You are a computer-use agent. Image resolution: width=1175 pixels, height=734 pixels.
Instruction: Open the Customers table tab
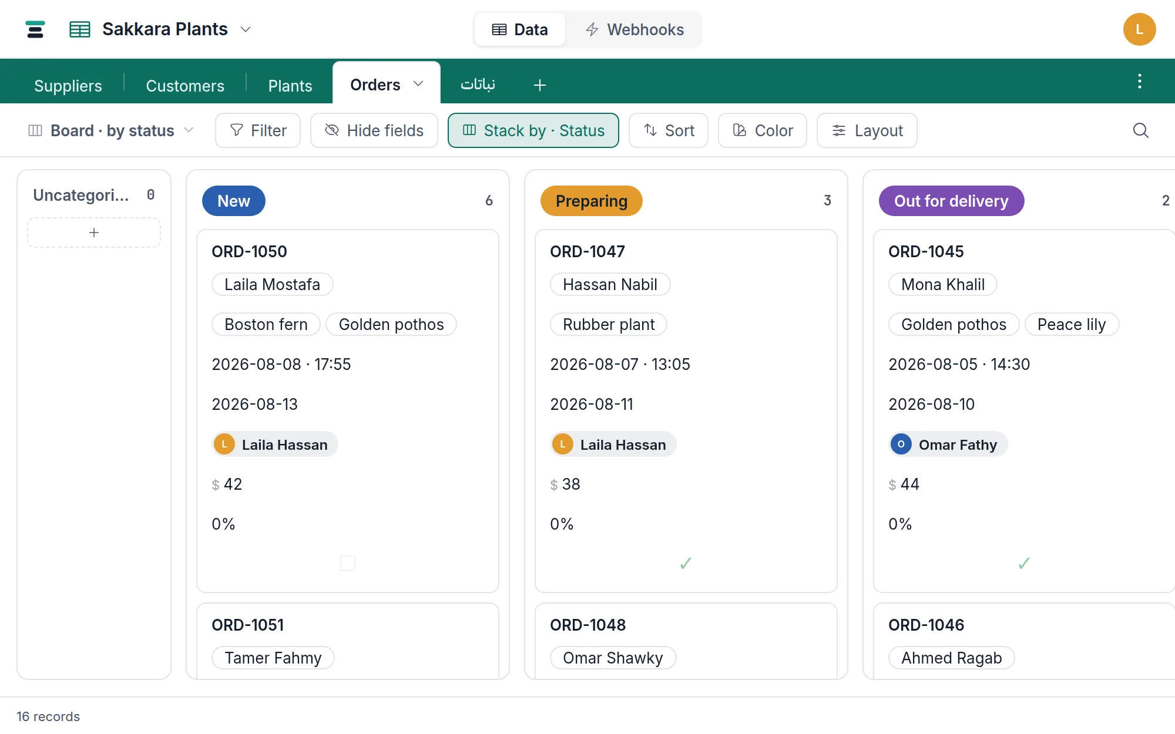point(185,86)
